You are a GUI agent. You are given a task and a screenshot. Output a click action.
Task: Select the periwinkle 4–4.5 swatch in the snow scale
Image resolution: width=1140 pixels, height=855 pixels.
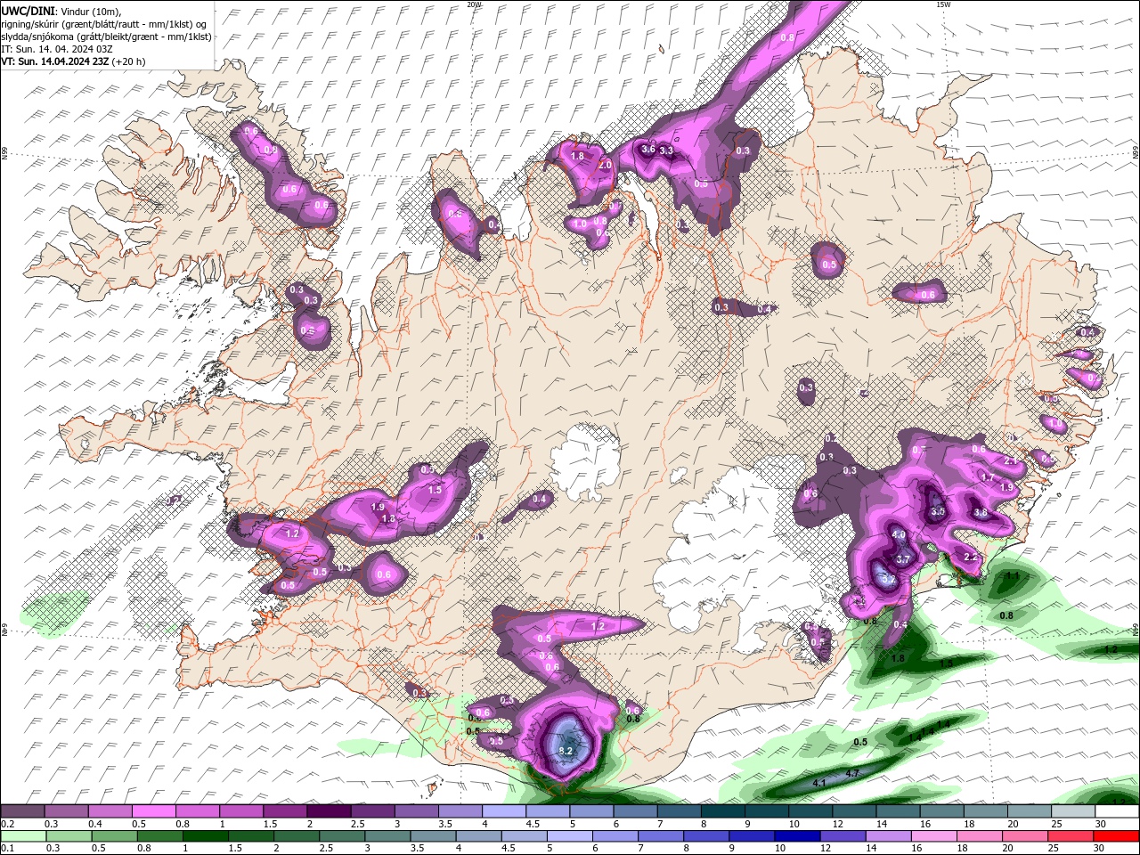(x=504, y=811)
